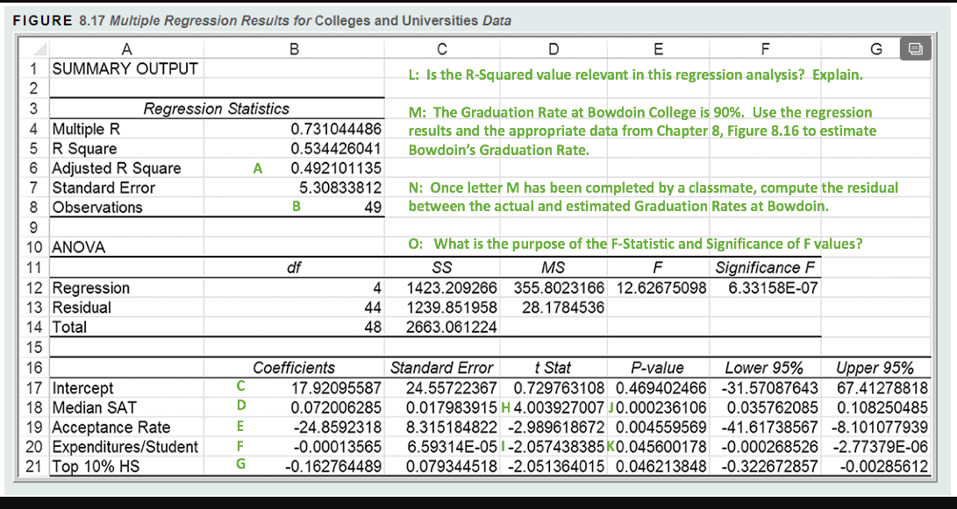Click the df column heading
The width and height of the screenshot is (957, 509).
click(294, 267)
